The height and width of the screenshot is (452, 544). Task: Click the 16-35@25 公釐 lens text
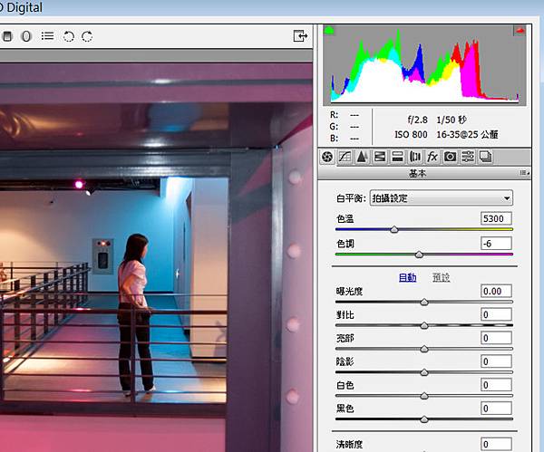pos(467,134)
